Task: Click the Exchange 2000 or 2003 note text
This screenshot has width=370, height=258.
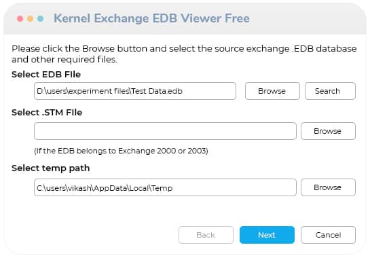Action: pos(121,151)
